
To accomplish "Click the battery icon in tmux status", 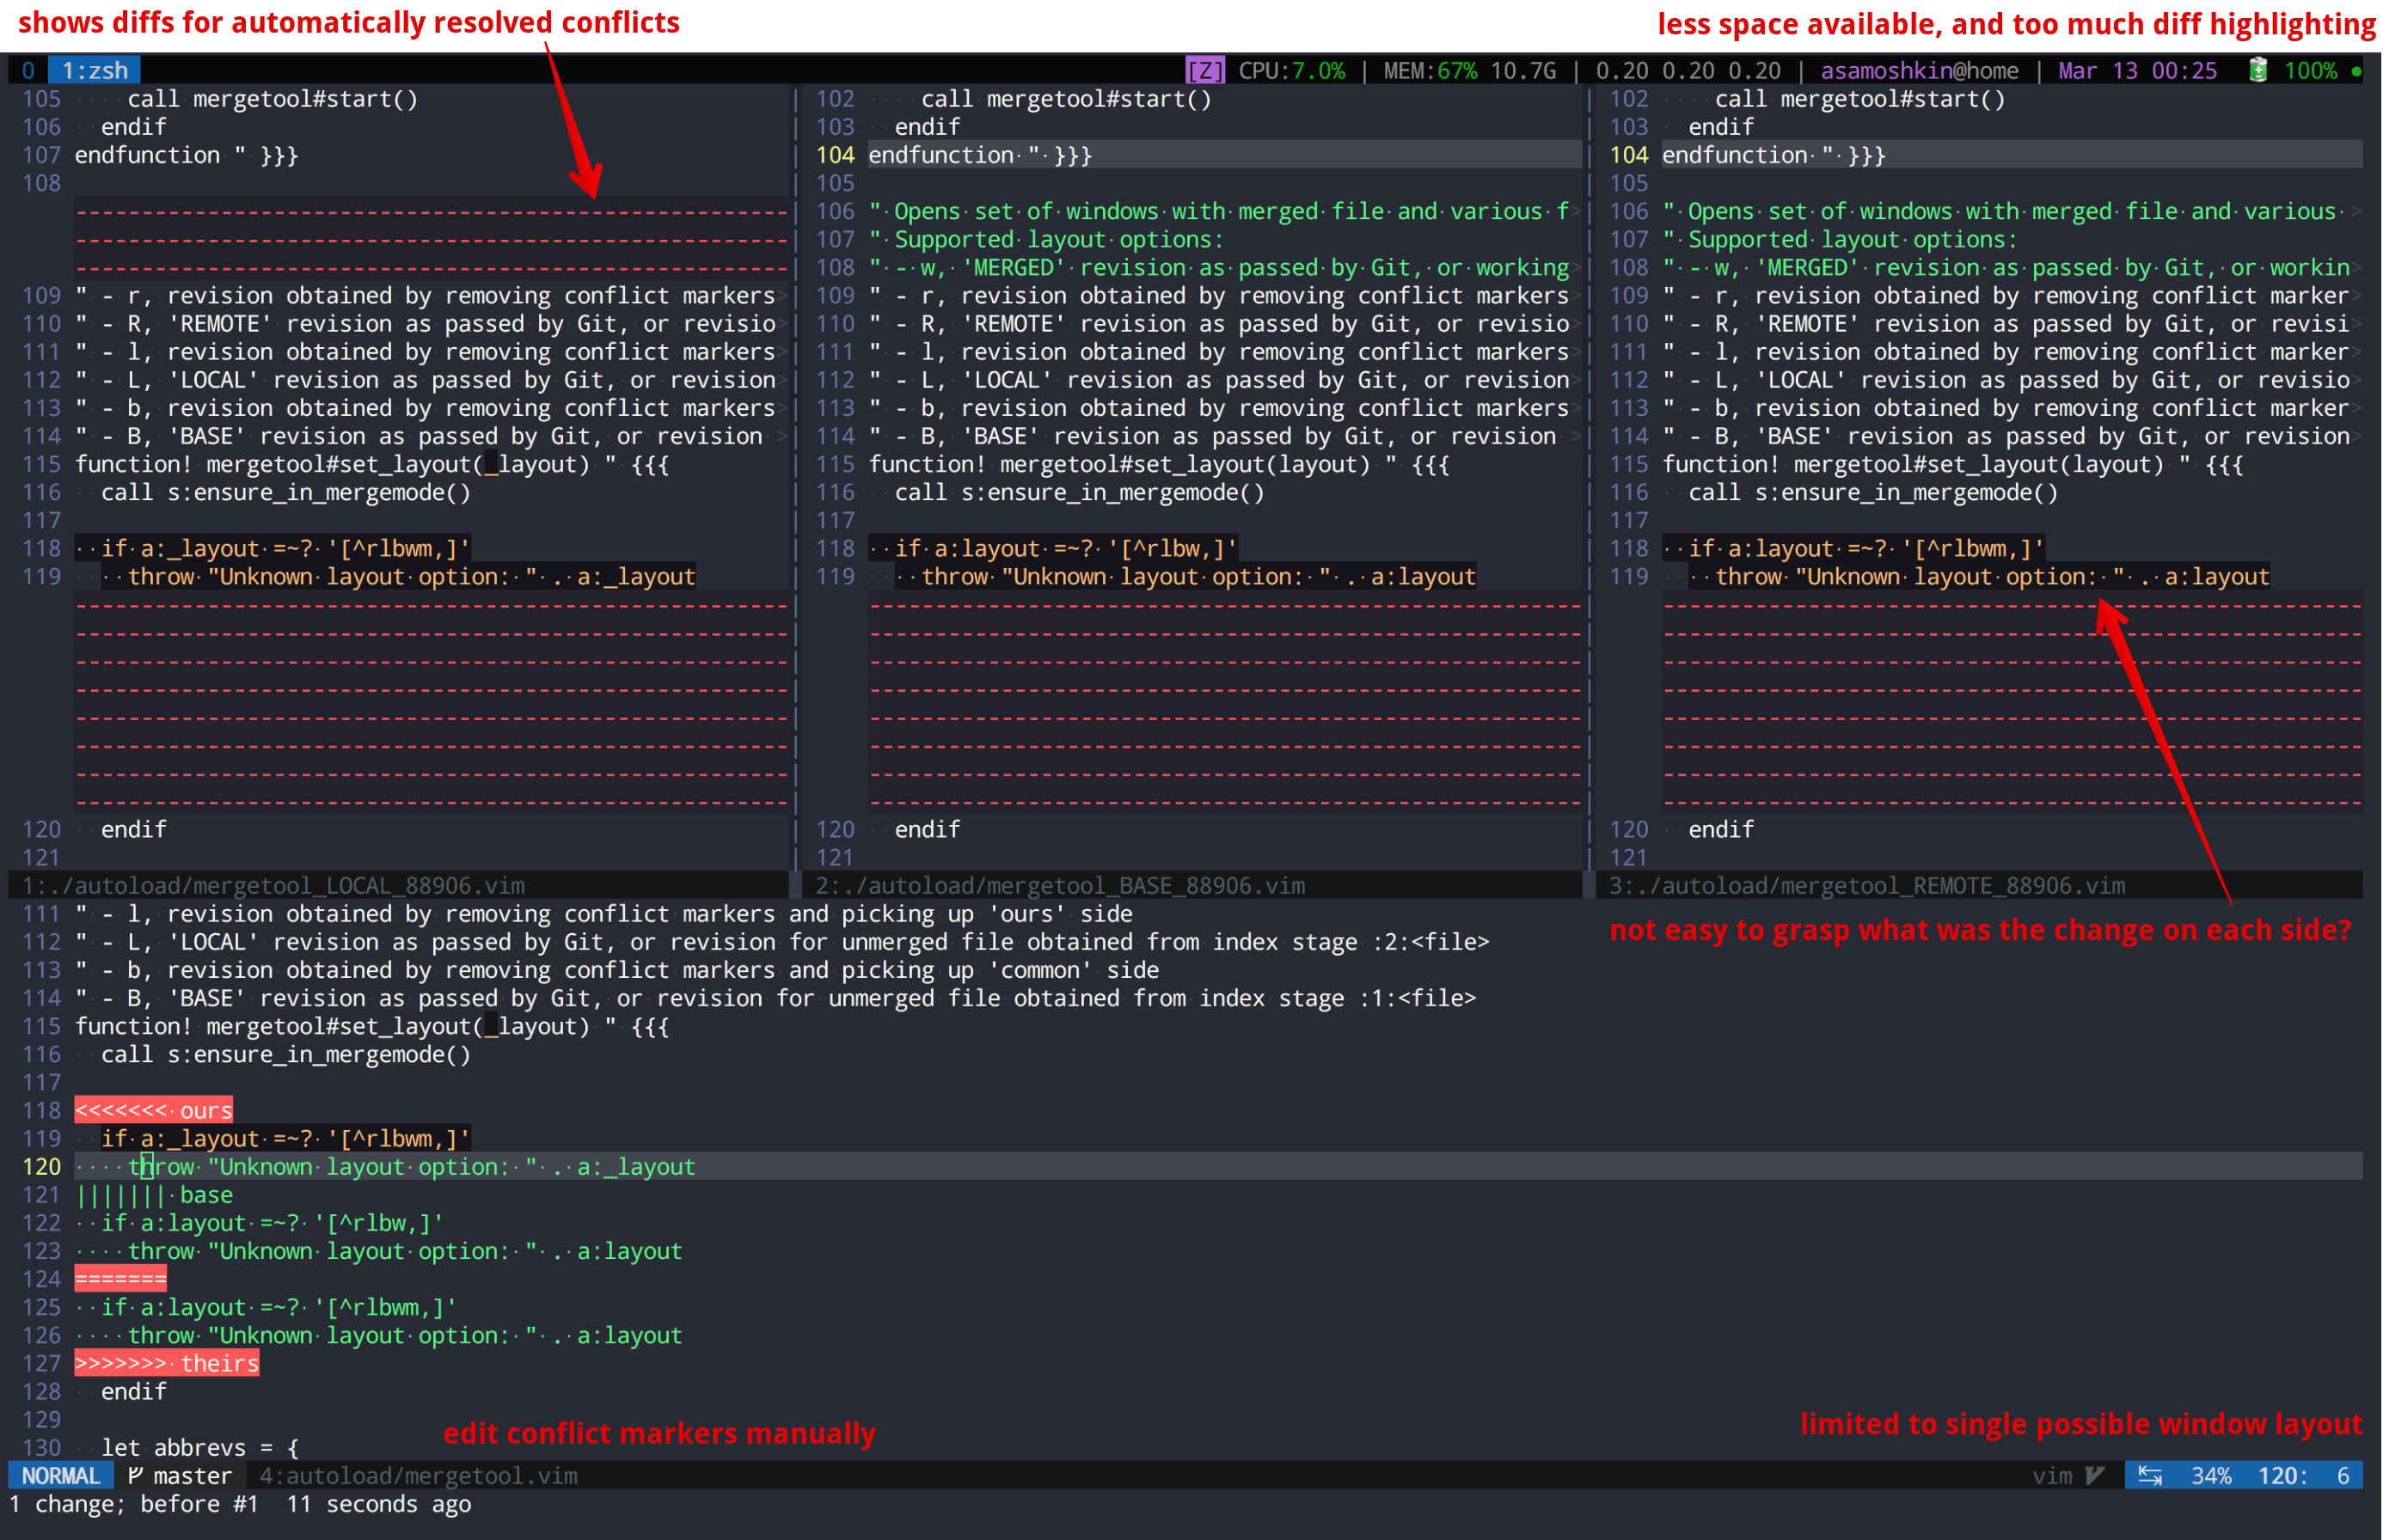I will (x=2257, y=70).
